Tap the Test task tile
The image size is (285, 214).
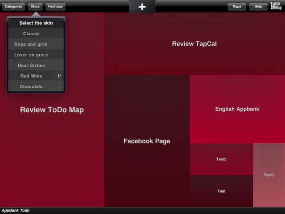(x=221, y=191)
